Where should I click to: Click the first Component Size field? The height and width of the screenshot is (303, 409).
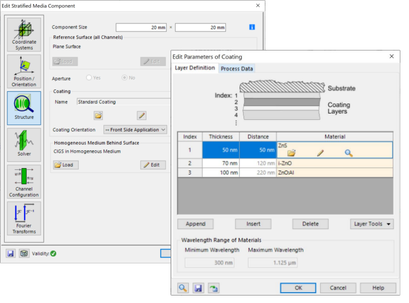click(x=141, y=28)
